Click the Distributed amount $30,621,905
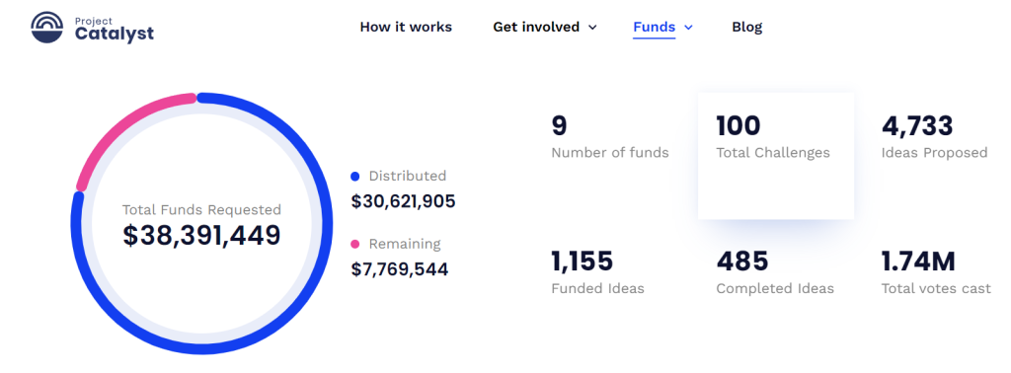The height and width of the screenshot is (373, 1011). [x=403, y=201]
